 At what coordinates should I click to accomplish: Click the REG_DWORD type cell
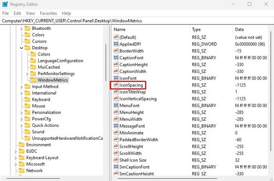pyautogui.click(x=204, y=44)
